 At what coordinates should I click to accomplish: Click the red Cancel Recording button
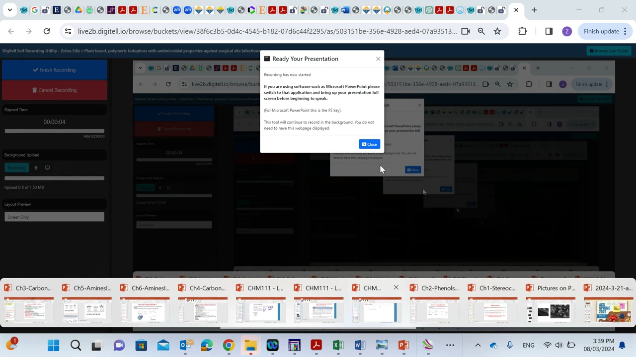pyautogui.click(x=54, y=90)
